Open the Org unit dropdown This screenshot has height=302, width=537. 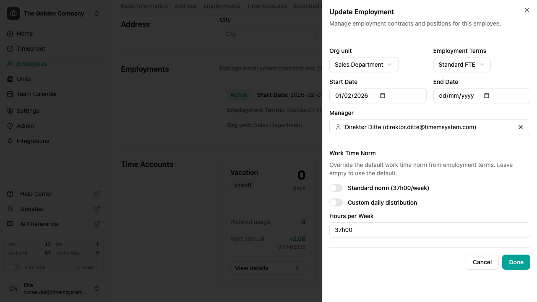(x=364, y=65)
